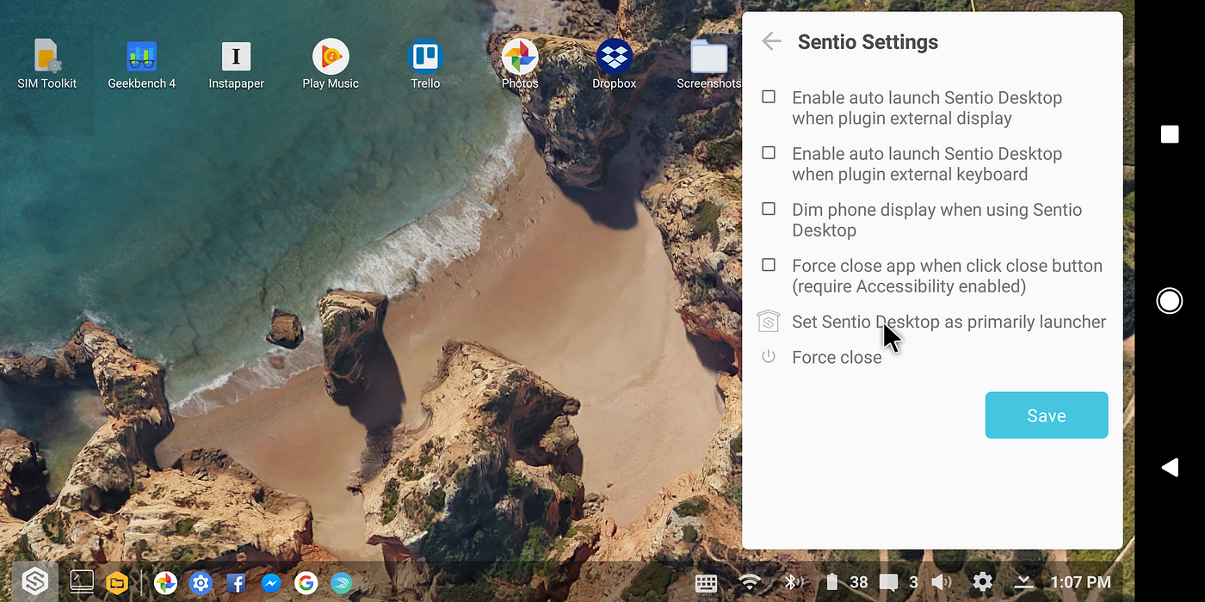The width and height of the screenshot is (1205, 602).
Task: Open the gear settings in tray
Action: 982,582
